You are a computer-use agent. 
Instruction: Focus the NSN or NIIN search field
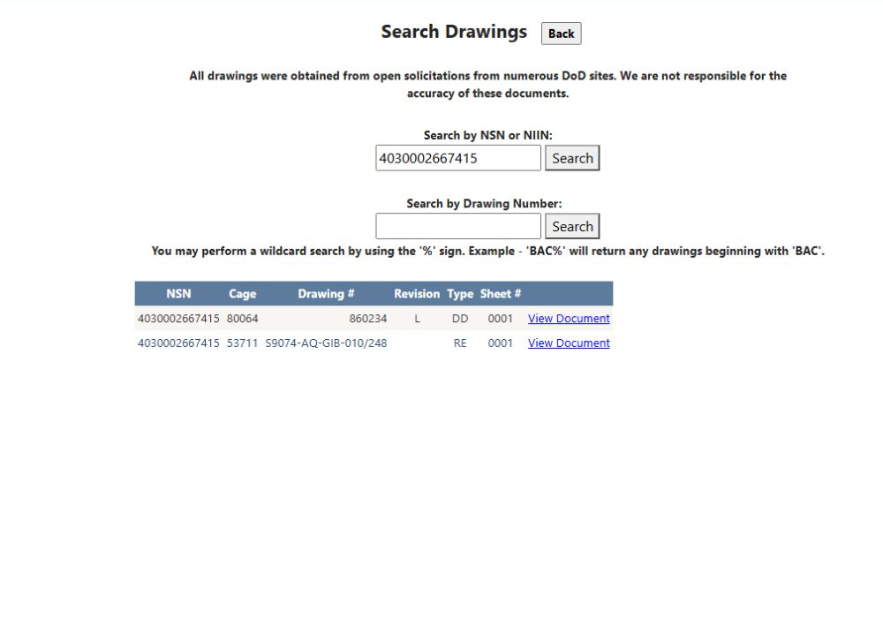(x=457, y=158)
